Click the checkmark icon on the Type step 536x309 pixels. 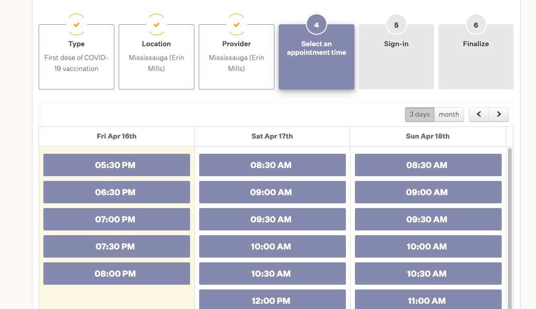coord(76,24)
